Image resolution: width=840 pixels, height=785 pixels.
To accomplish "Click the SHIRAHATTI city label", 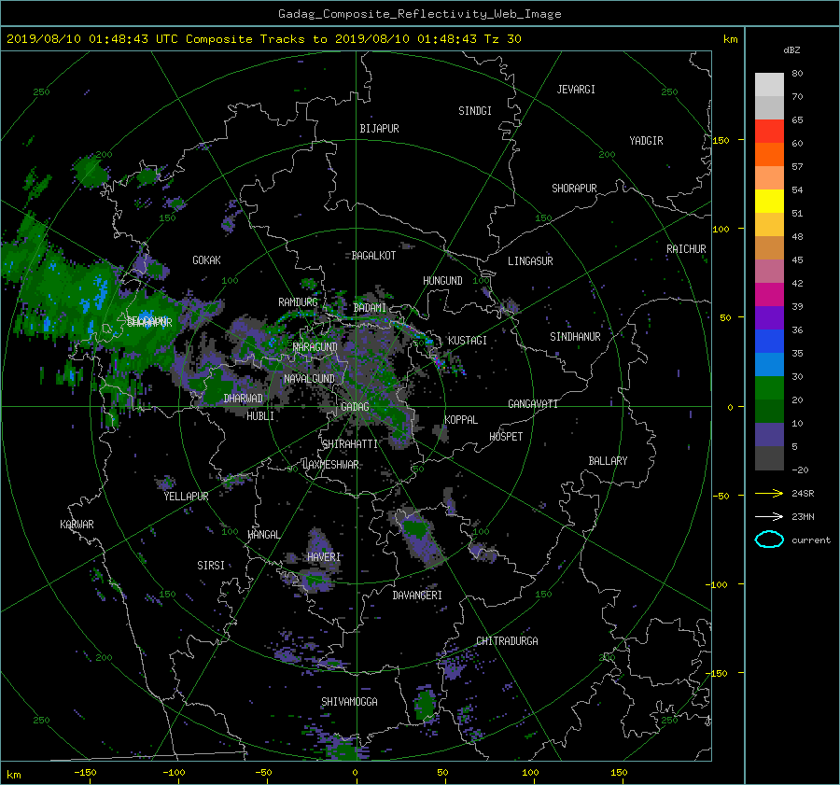I will [x=350, y=444].
